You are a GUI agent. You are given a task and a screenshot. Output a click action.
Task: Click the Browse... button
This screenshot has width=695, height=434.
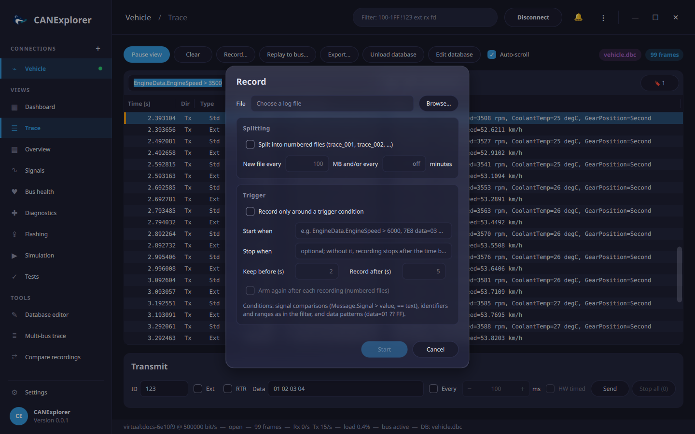click(x=438, y=104)
